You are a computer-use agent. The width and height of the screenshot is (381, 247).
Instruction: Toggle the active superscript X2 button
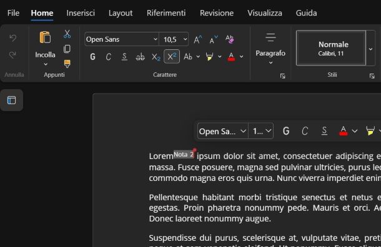point(172,57)
